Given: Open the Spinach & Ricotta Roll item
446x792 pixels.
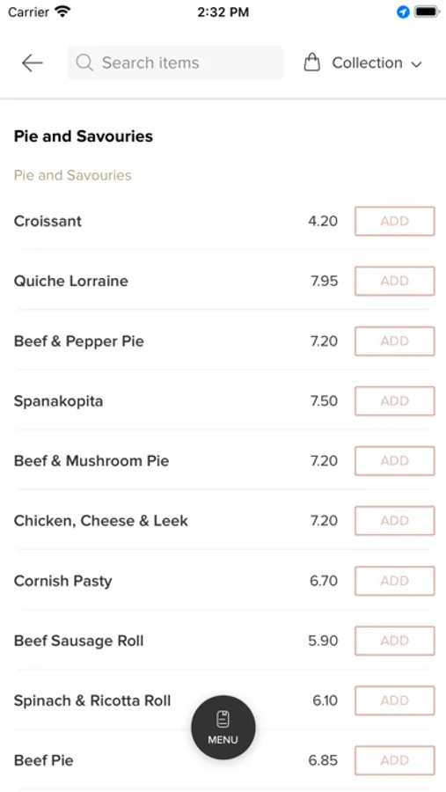Looking at the screenshot, I should pos(92,700).
